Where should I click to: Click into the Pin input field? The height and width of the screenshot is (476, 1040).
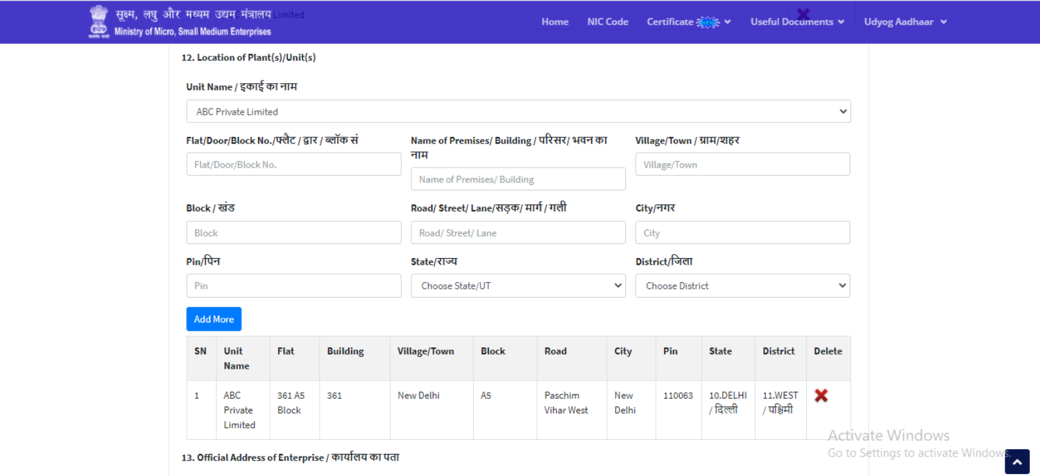click(x=294, y=286)
